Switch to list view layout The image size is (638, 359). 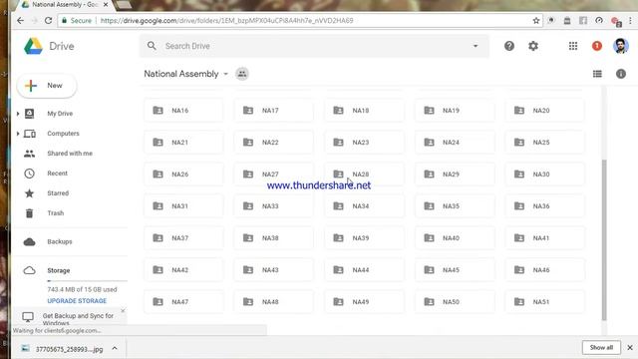[x=597, y=74]
